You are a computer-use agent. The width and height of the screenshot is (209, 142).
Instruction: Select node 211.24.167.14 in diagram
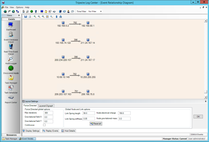[x=88, y=41]
